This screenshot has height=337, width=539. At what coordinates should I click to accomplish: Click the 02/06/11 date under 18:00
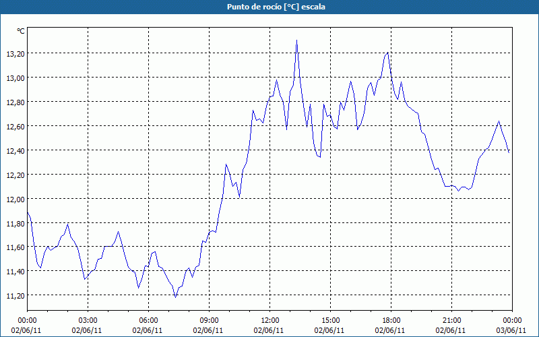click(390, 330)
